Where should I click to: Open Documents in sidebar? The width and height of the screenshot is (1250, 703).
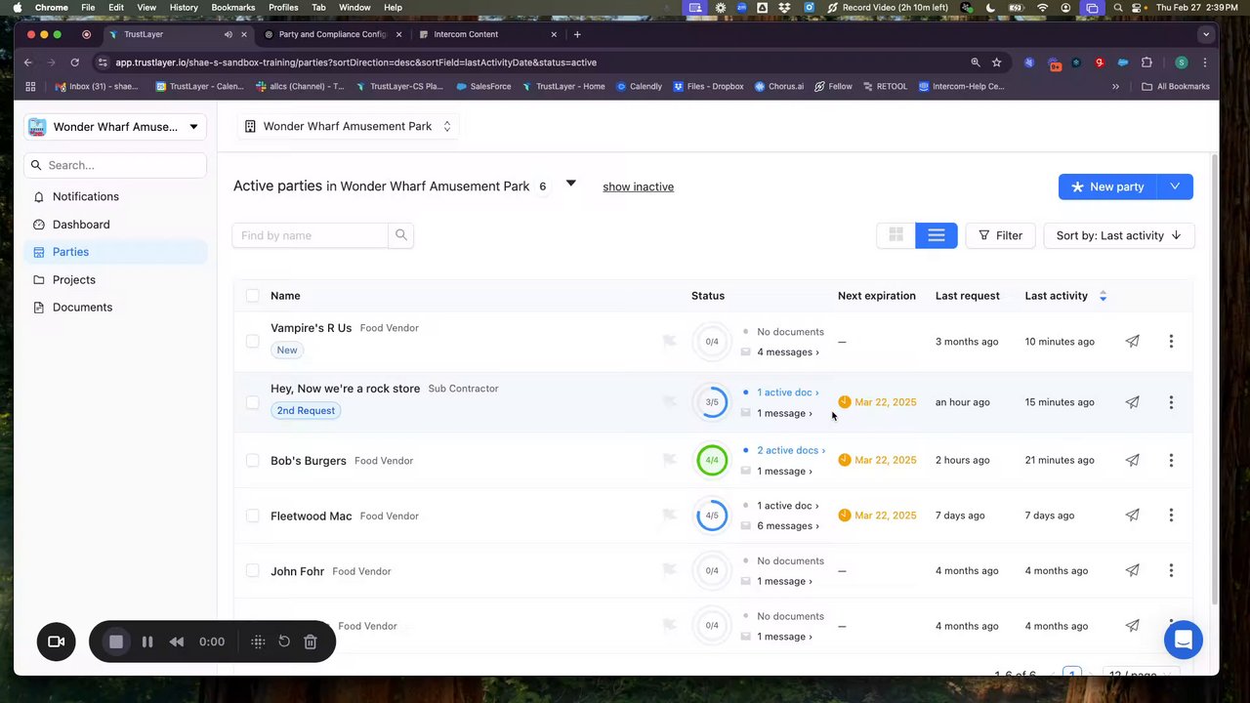(x=82, y=308)
